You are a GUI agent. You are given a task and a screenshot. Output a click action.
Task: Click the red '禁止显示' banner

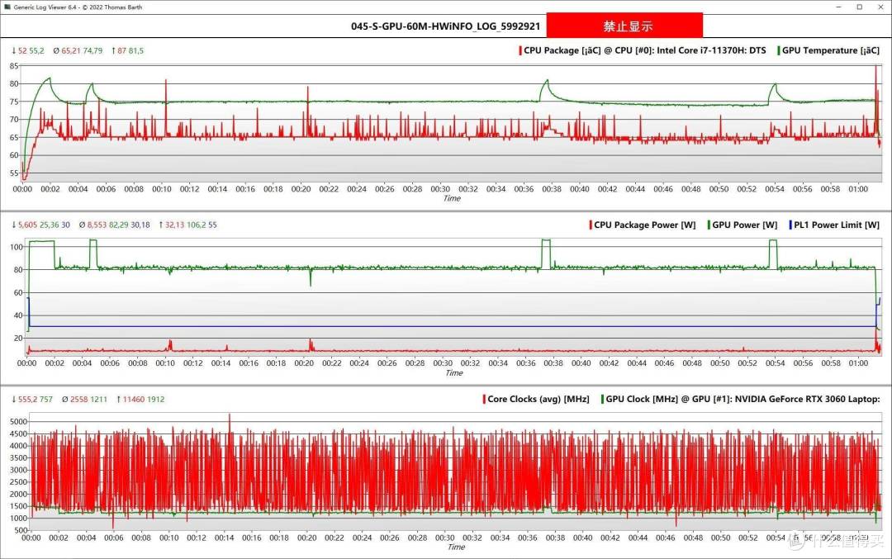point(624,26)
